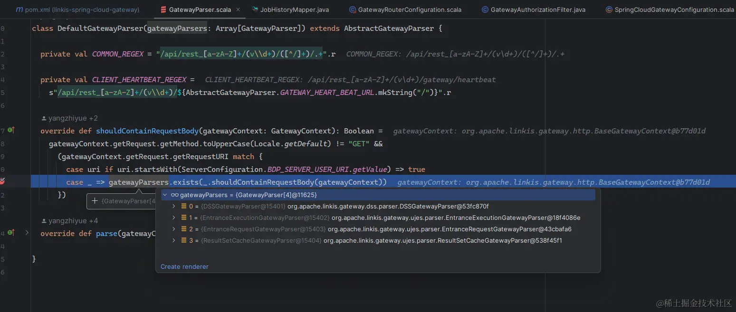Image resolution: width=736 pixels, height=312 pixels.
Task: Click the highlighted gatewayParsers identifier in the code
Action: coord(138,182)
